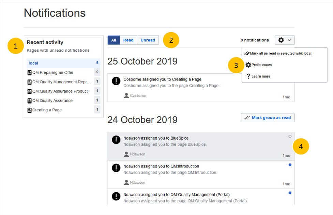This screenshot has height=215, width=333.
Task: Click 1mo timestamp on Creating a Page notification
Action: point(286,97)
